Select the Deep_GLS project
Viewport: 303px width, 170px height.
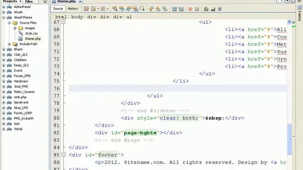pyautogui.click(x=21, y=65)
